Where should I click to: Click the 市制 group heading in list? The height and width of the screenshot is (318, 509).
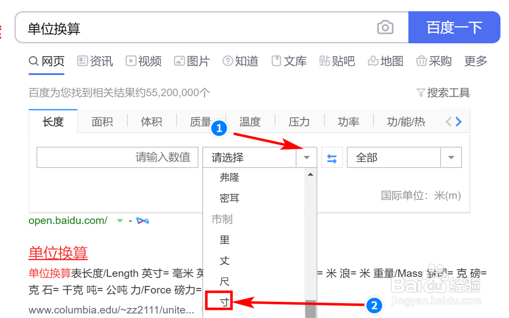click(222, 219)
